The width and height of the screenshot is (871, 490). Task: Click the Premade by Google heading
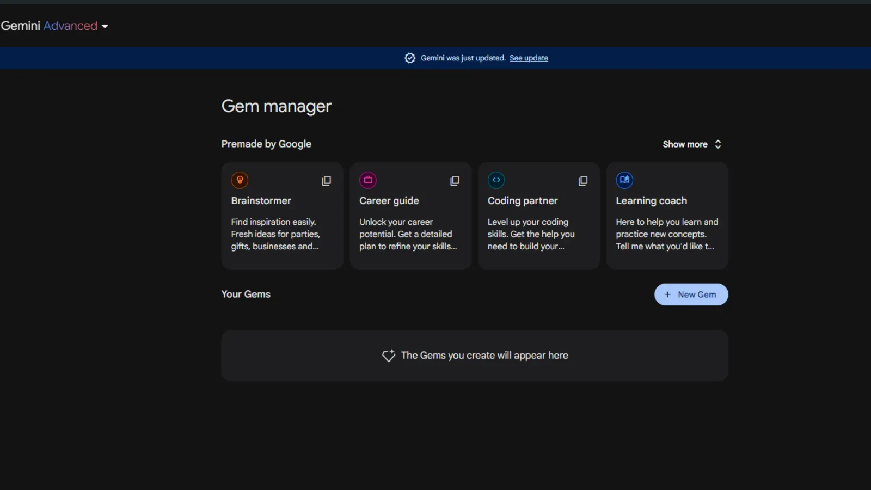(266, 144)
